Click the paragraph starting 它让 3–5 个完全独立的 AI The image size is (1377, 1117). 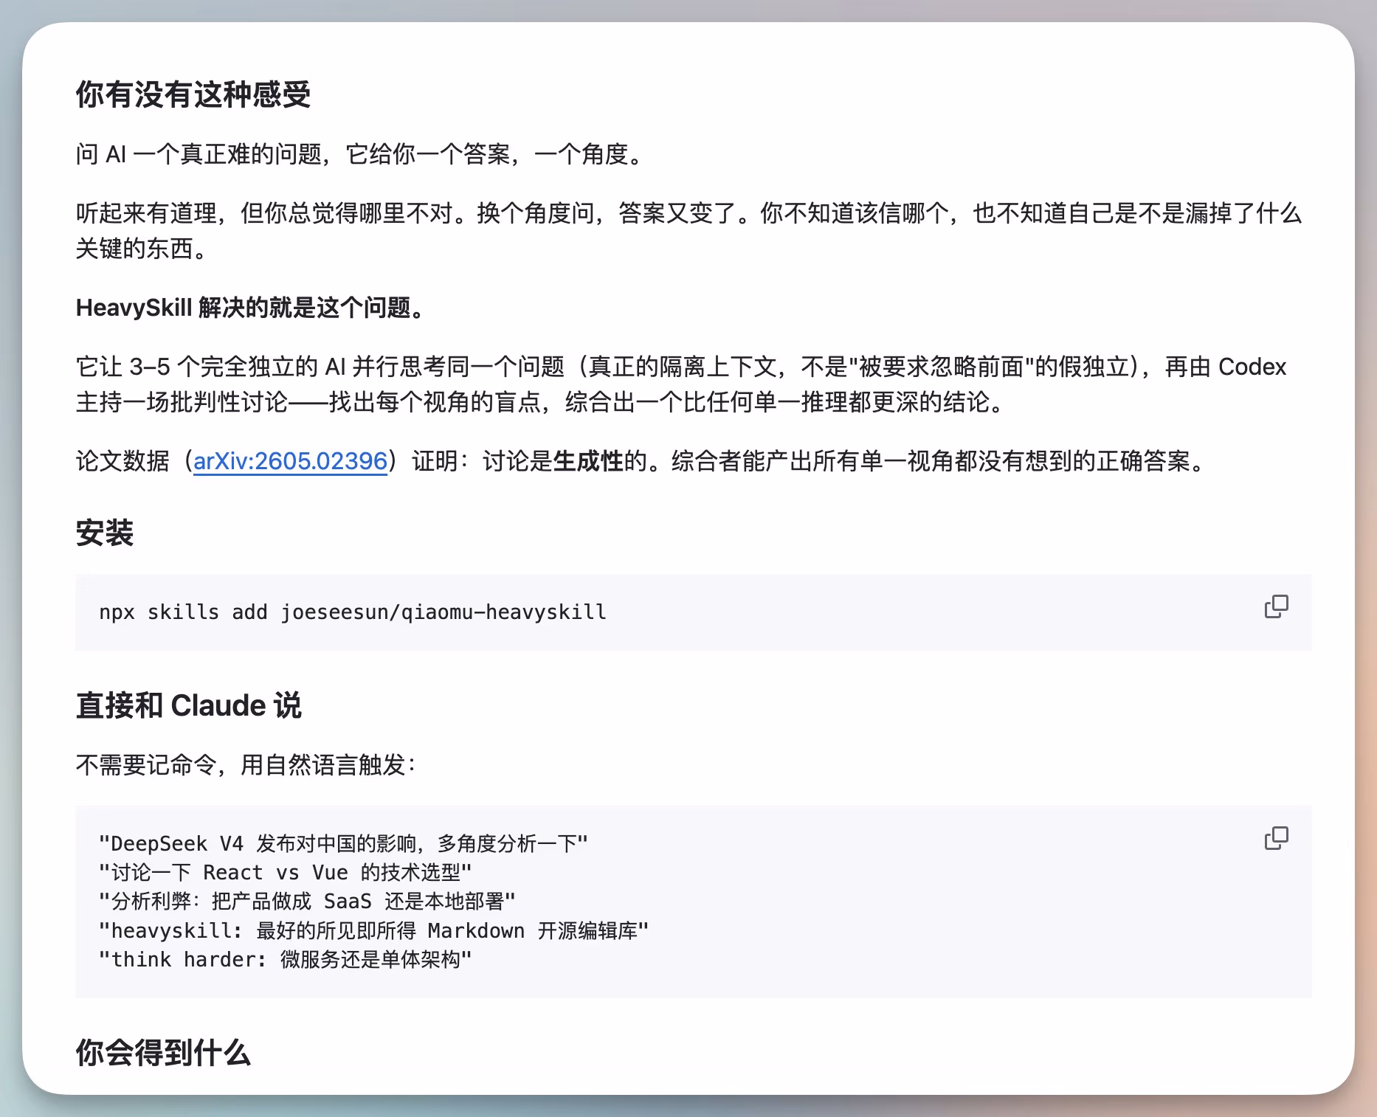tap(681, 384)
